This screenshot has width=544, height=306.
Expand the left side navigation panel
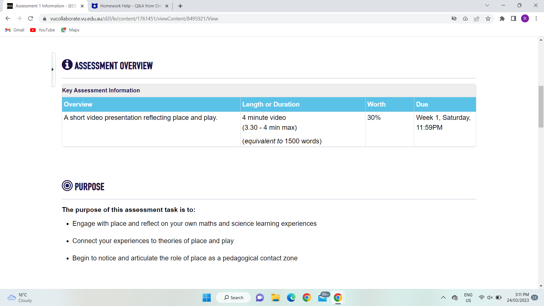point(53,69)
